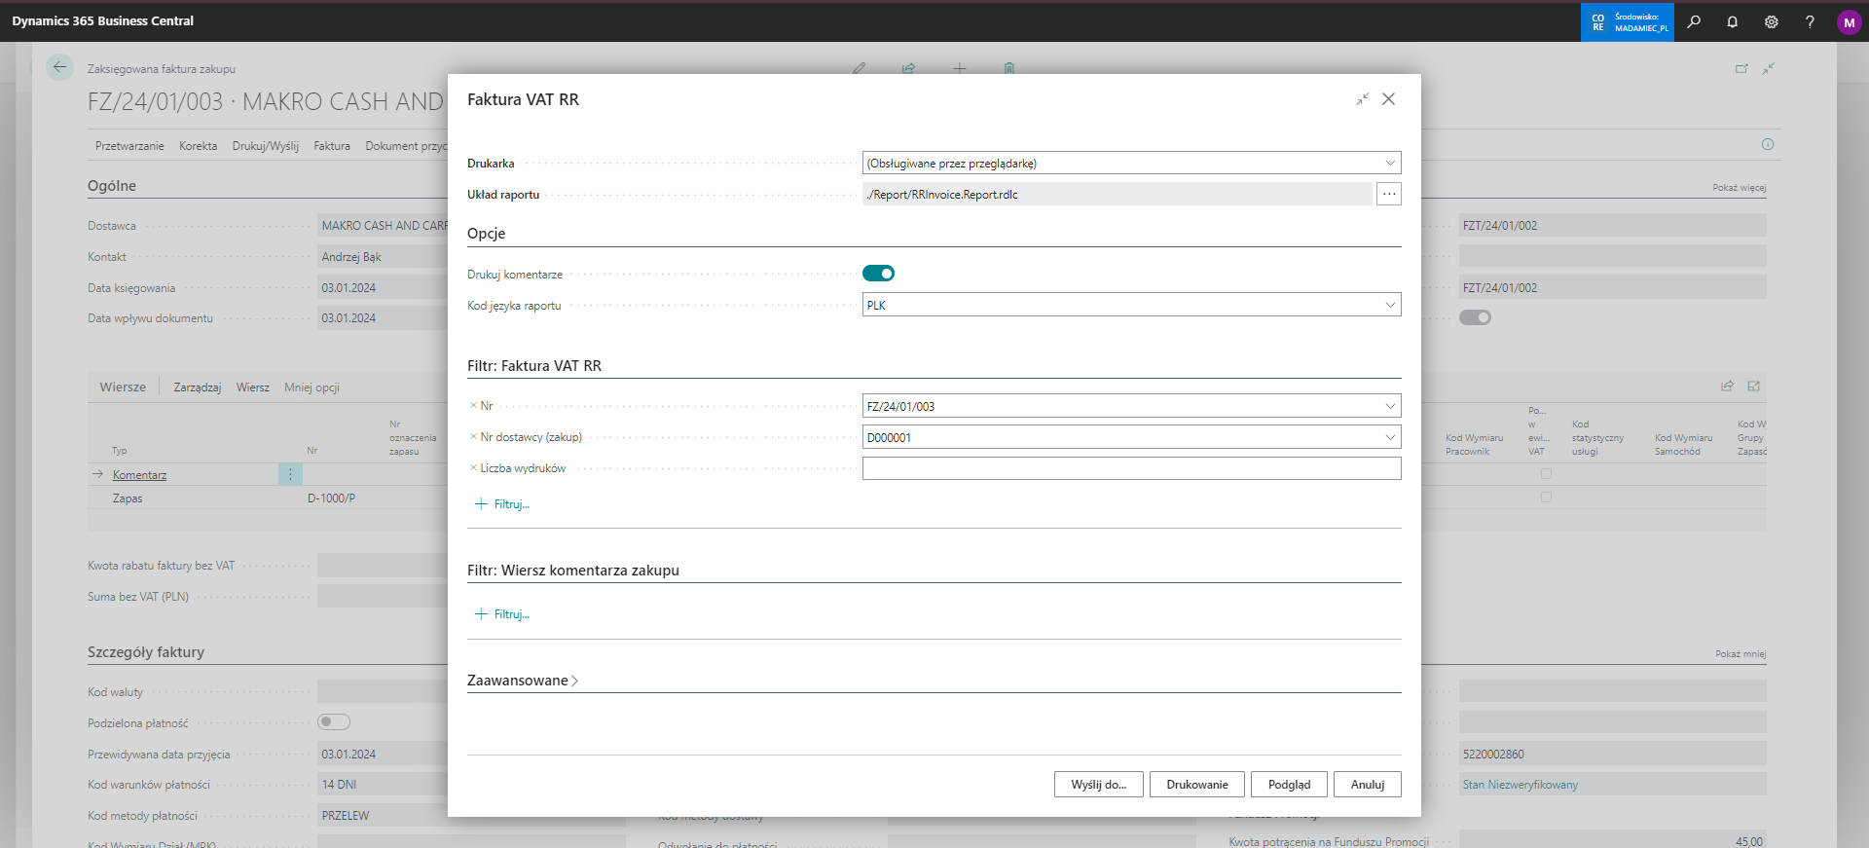Collapse the Szczegóły faktury section

tap(146, 652)
